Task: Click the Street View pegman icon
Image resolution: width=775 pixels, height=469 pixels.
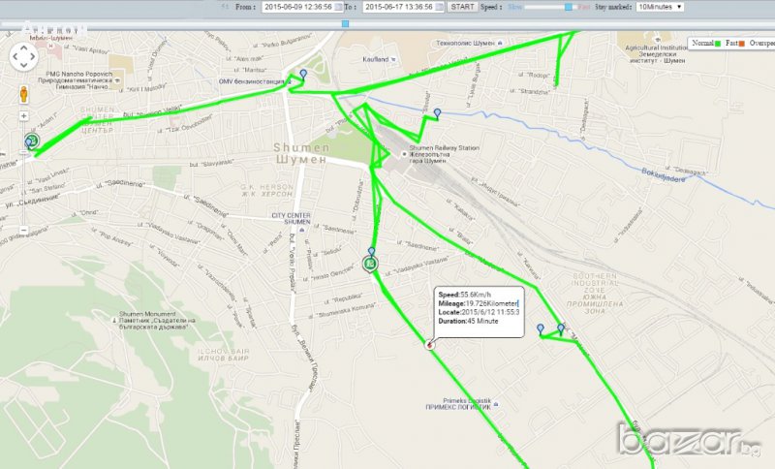Action: 23,94
